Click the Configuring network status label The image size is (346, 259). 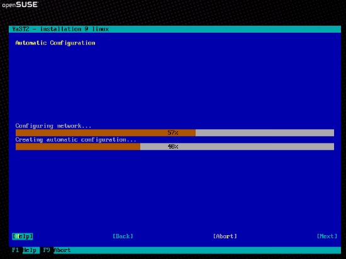[x=53, y=126]
